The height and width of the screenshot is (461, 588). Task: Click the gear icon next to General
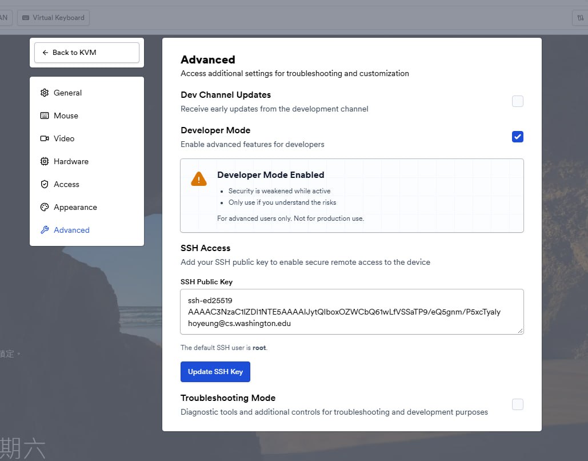pyautogui.click(x=45, y=93)
